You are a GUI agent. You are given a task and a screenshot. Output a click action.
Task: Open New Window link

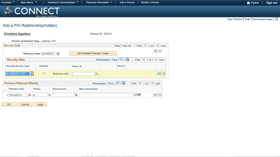(234, 19)
